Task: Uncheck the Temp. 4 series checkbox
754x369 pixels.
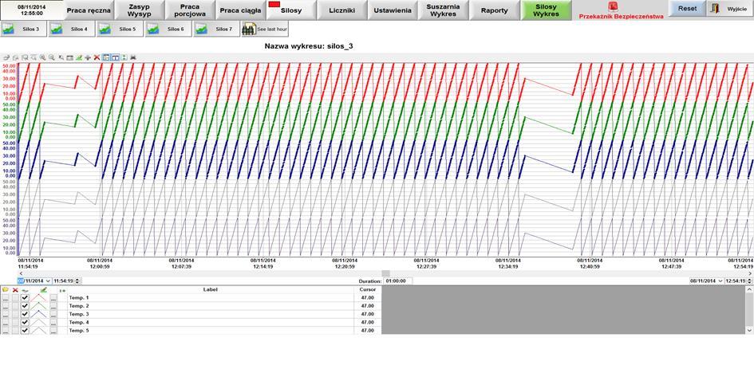Action: (x=25, y=323)
